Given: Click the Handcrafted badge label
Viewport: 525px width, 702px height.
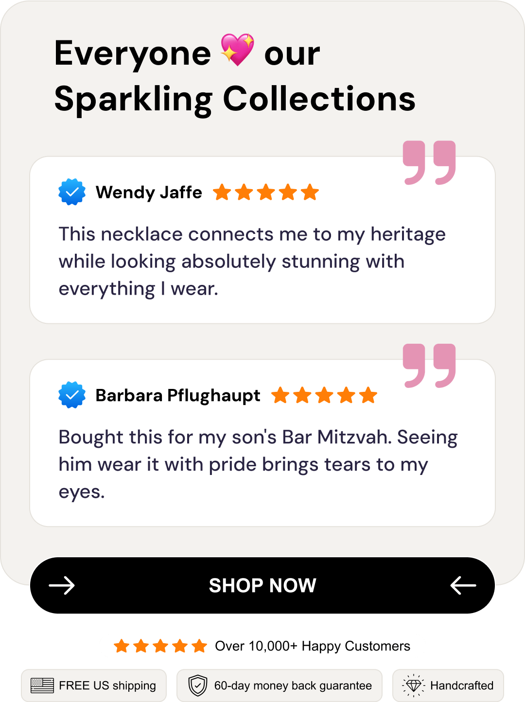Looking at the screenshot, I should 461,685.
